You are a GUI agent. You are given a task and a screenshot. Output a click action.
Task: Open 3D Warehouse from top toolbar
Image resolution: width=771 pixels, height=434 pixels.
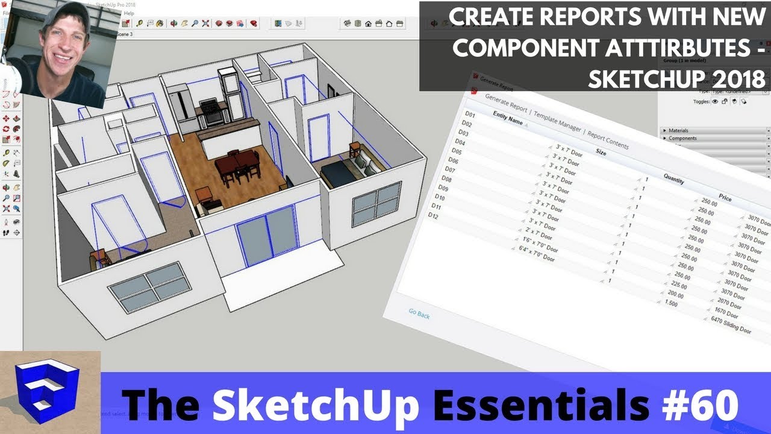click(x=219, y=24)
